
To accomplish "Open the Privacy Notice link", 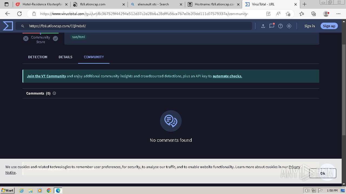I will [x=294, y=167].
